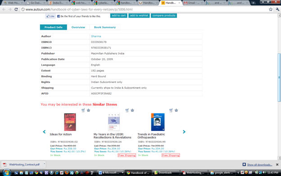Click the add to wishlist button
Viewport: 281px width, 176px height.
(x=139, y=16)
